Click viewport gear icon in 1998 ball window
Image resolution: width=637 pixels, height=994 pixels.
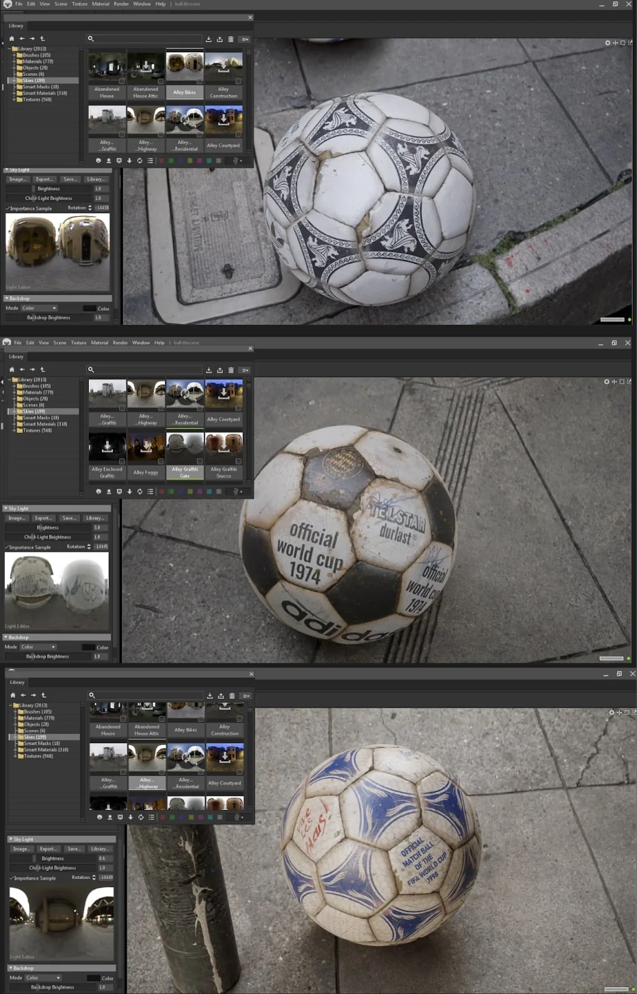pyautogui.click(x=612, y=713)
